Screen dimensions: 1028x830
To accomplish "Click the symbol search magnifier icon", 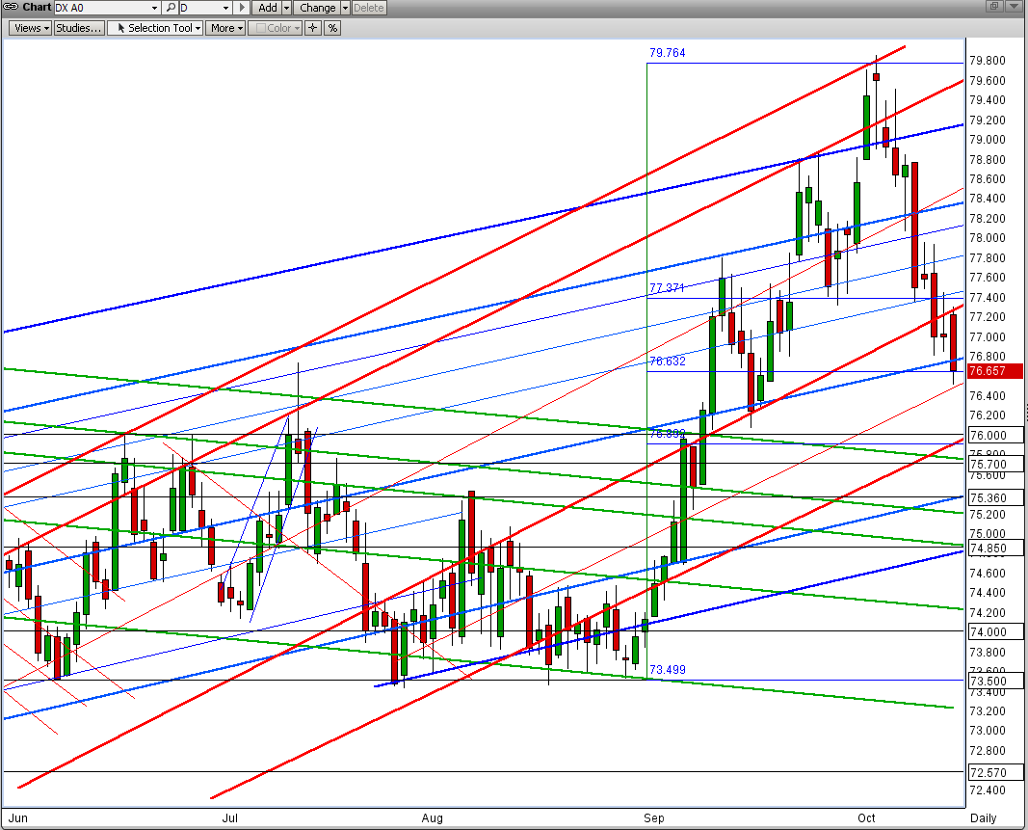I will point(171,8).
